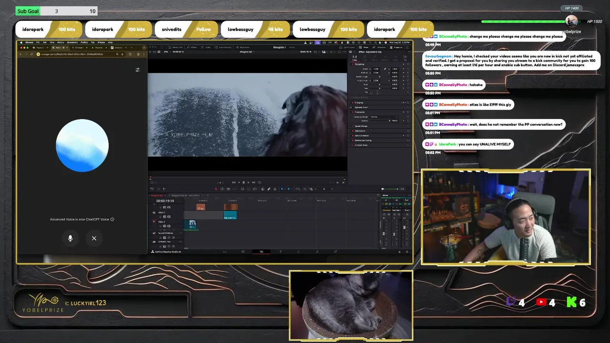
Task: Mute microphone in ChatGPT voice mode
Action: 70,238
